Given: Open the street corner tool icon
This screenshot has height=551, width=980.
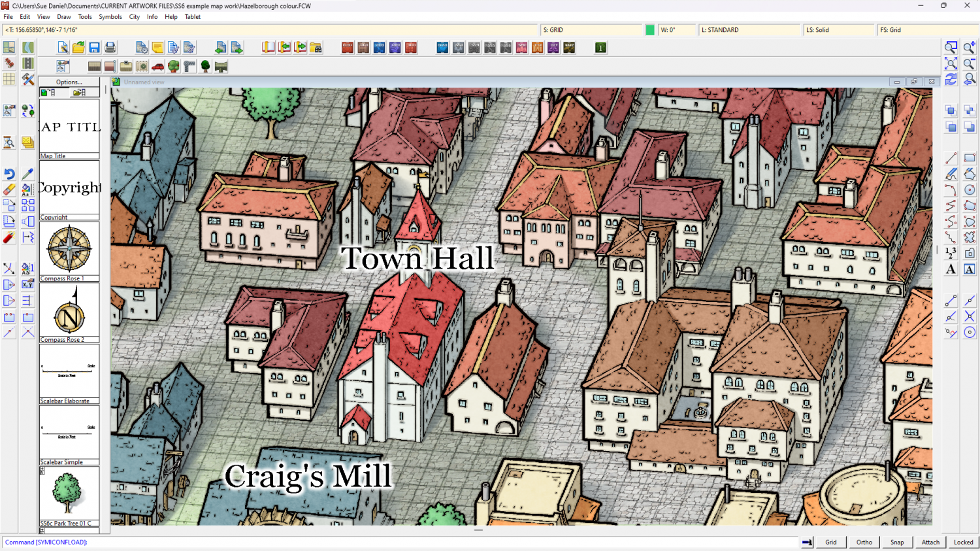Looking at the screenshot, I should pos(189,66).
